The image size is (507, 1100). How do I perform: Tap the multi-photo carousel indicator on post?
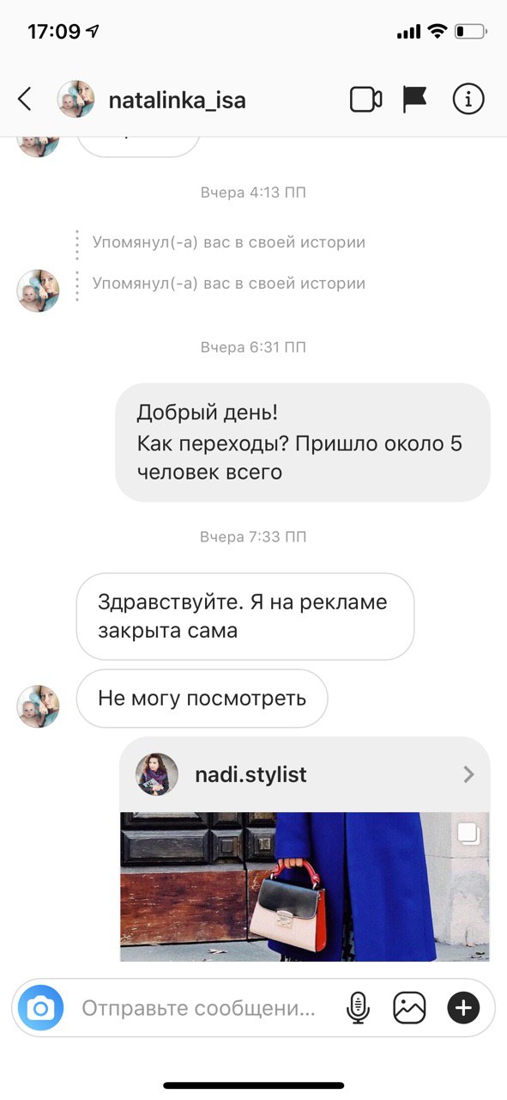468,833
